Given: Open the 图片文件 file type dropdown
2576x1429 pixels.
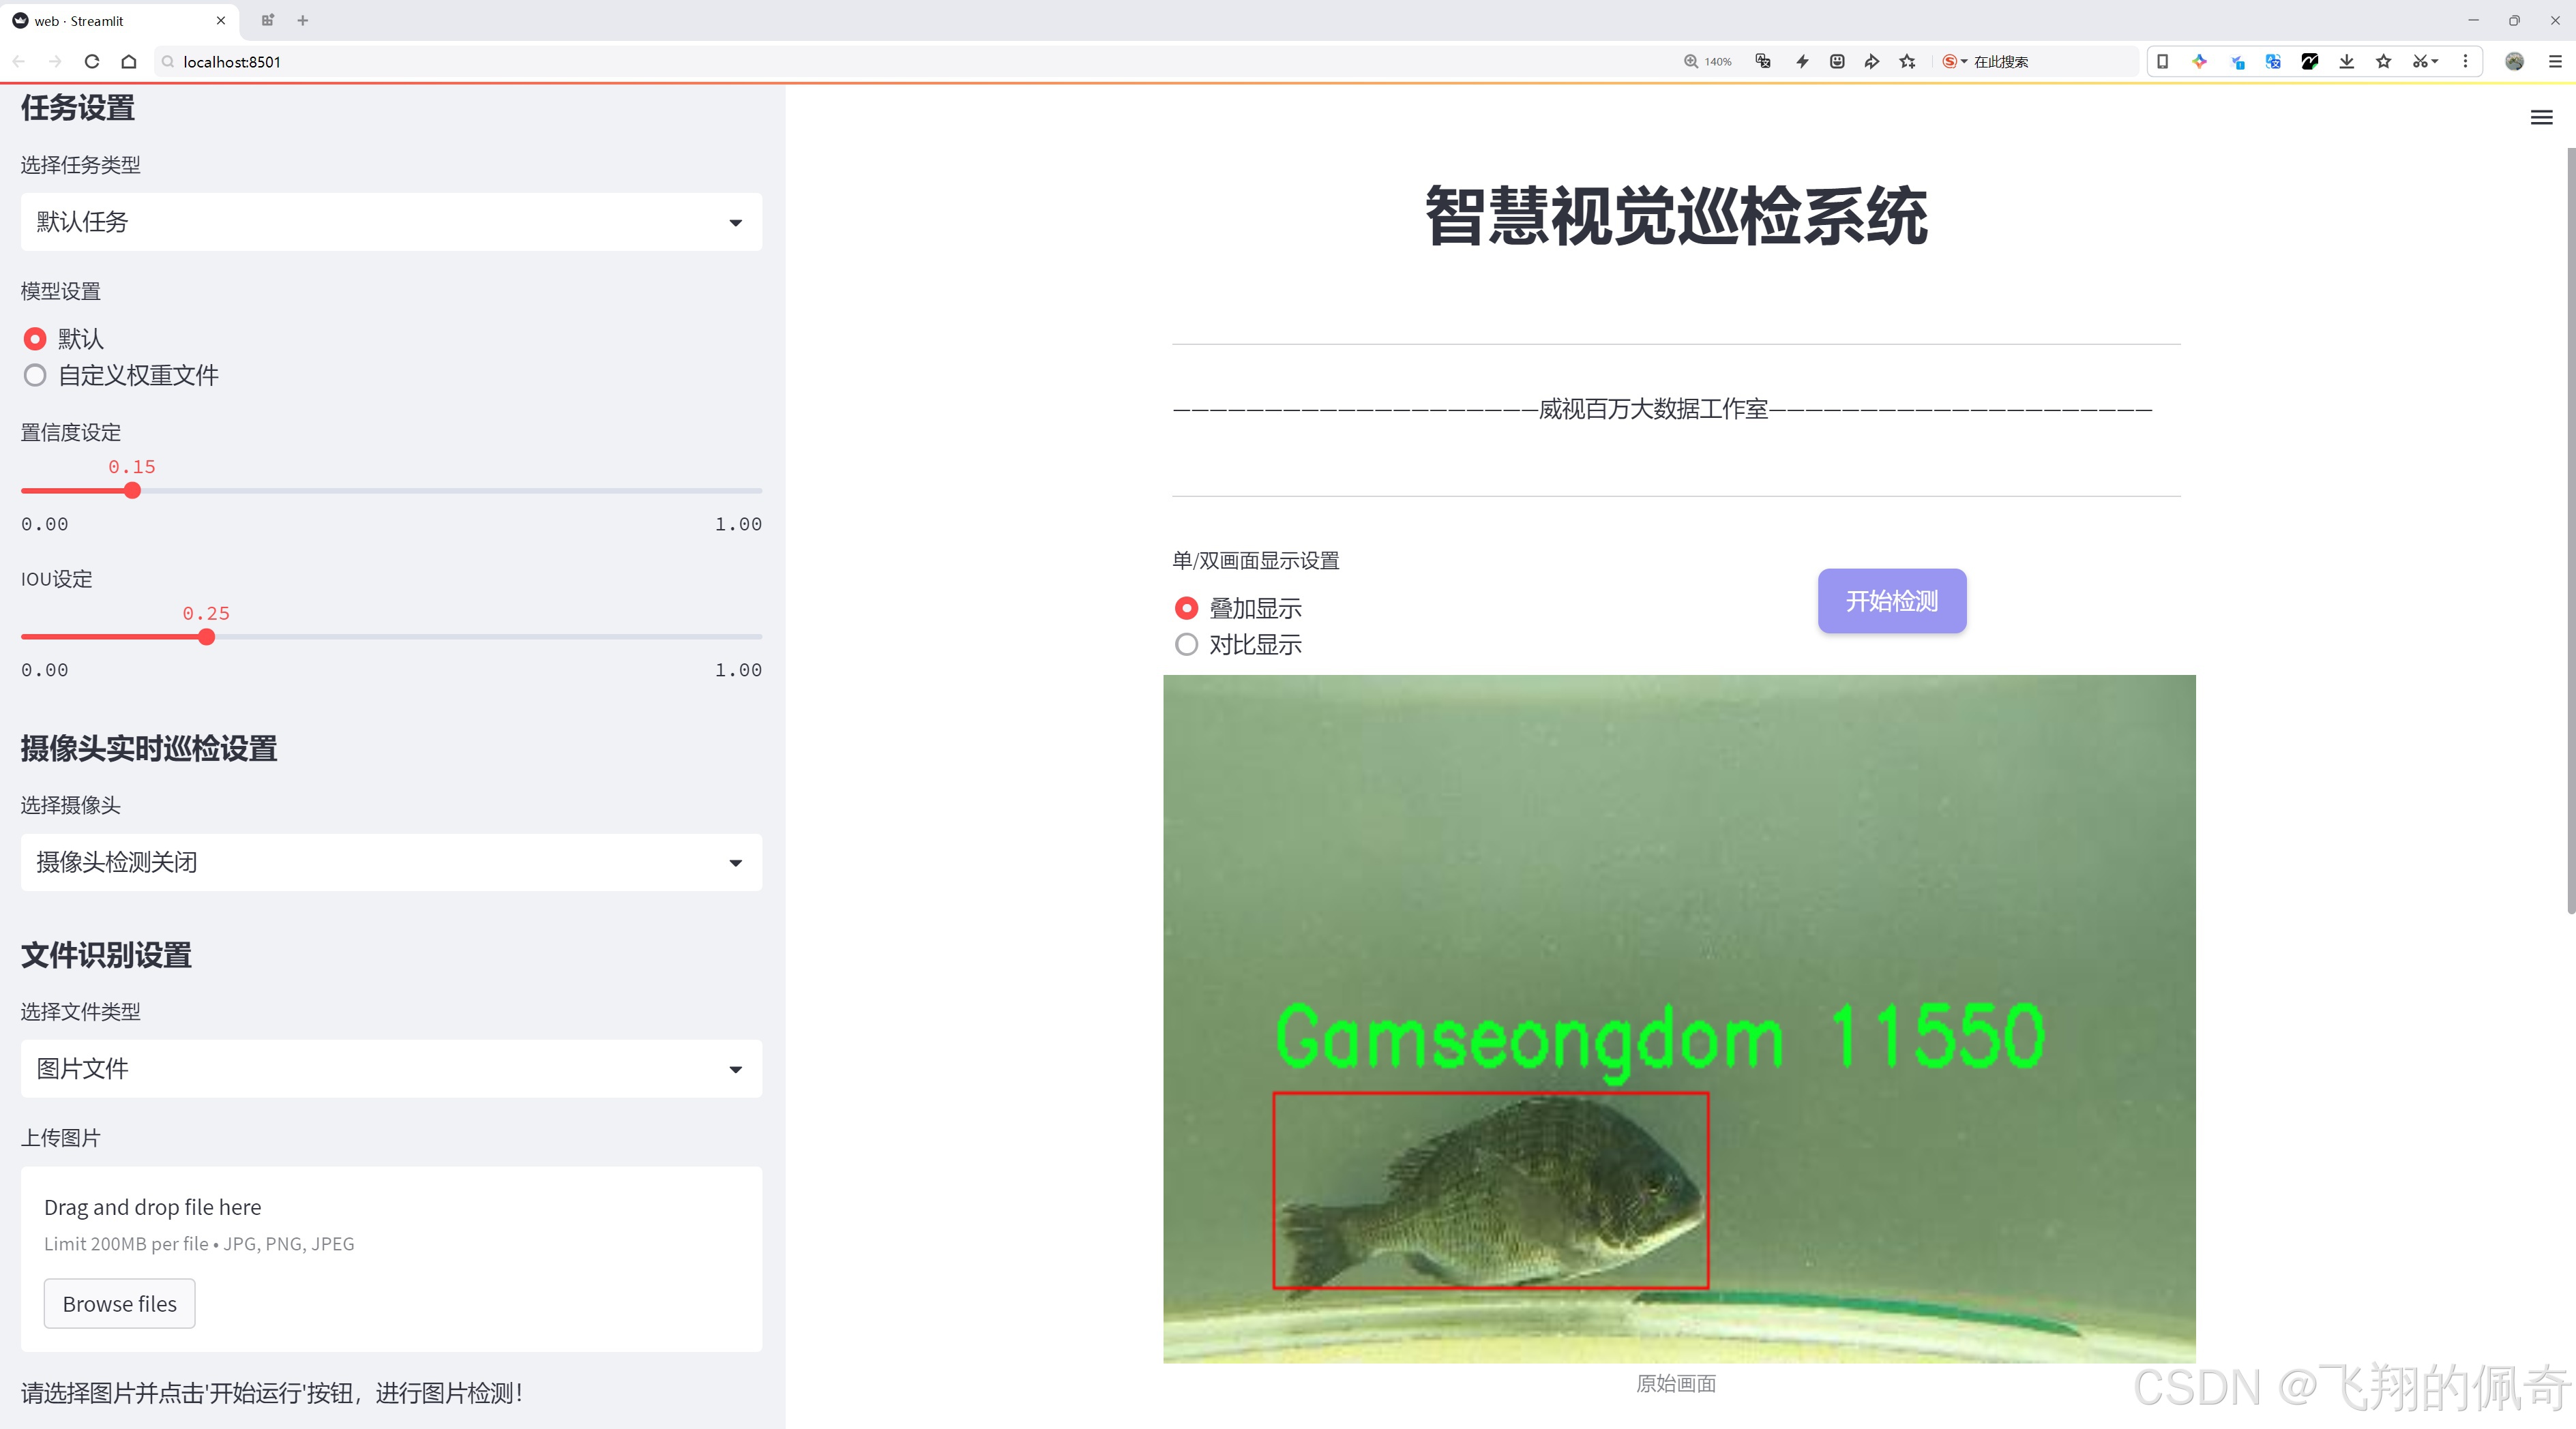Looking at the screenshot, I should pyautogui.click(x=390, y=1068).
